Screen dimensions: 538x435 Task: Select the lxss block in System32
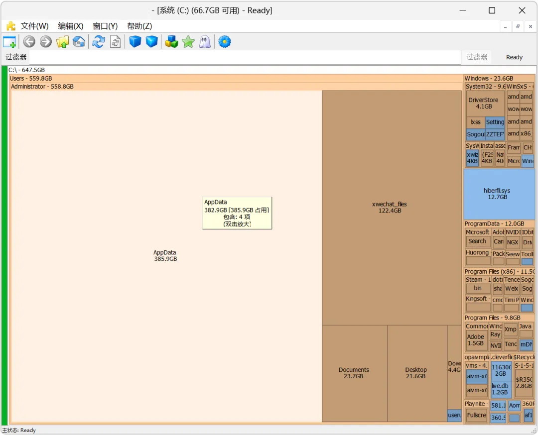(x=476, y=122)
